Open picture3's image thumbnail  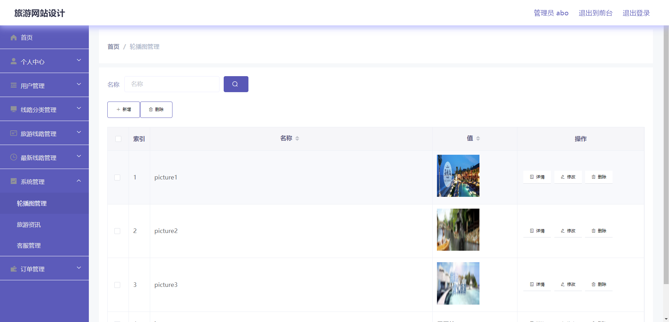coord(458,283)
